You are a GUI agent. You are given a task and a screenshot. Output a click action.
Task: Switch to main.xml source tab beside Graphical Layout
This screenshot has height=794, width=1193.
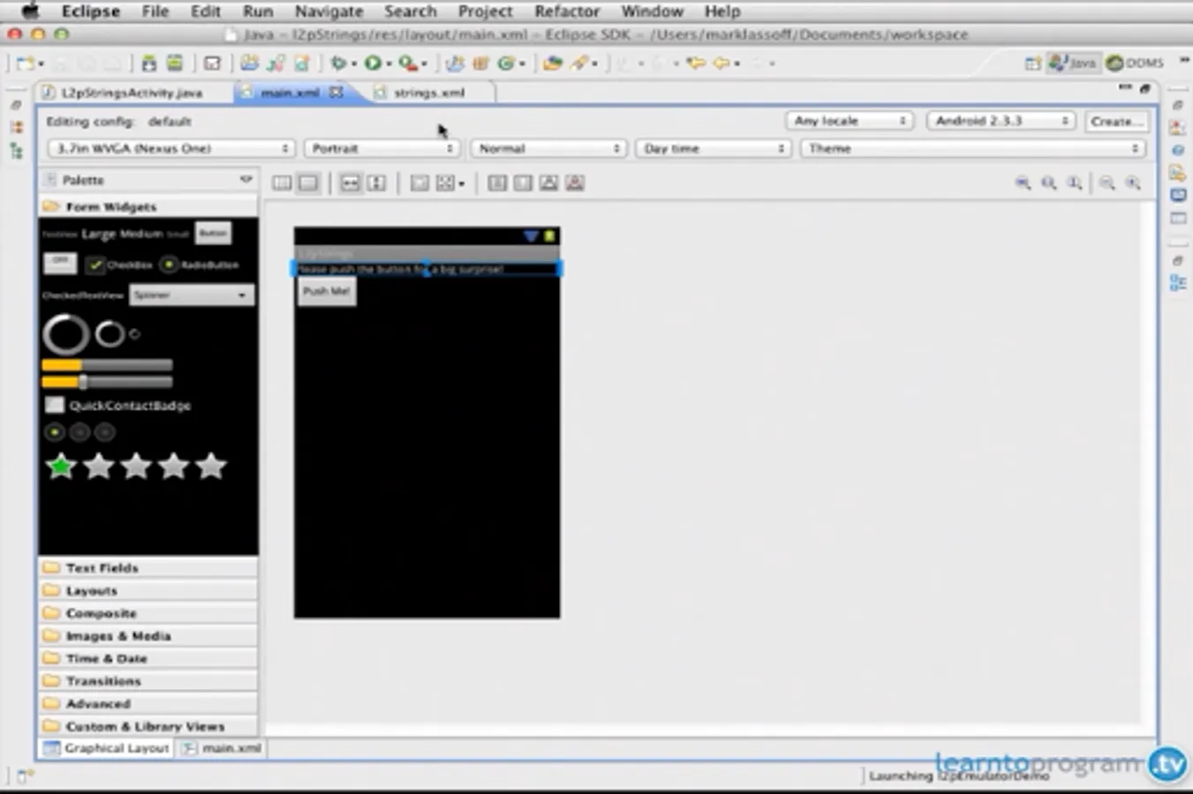pos(223,748)
